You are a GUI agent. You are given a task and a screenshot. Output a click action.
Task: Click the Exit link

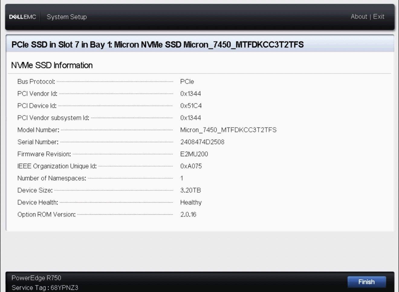378,17
